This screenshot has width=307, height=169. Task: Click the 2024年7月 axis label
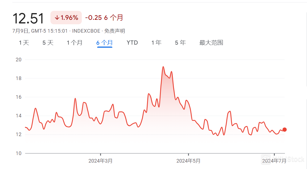tap(274, 161)
